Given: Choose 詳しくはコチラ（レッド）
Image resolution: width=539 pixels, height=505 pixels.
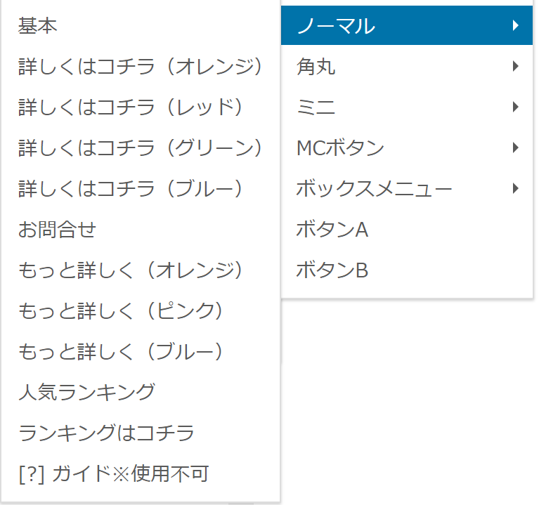Looking at the screenshot, I should (x=141, y=107).
